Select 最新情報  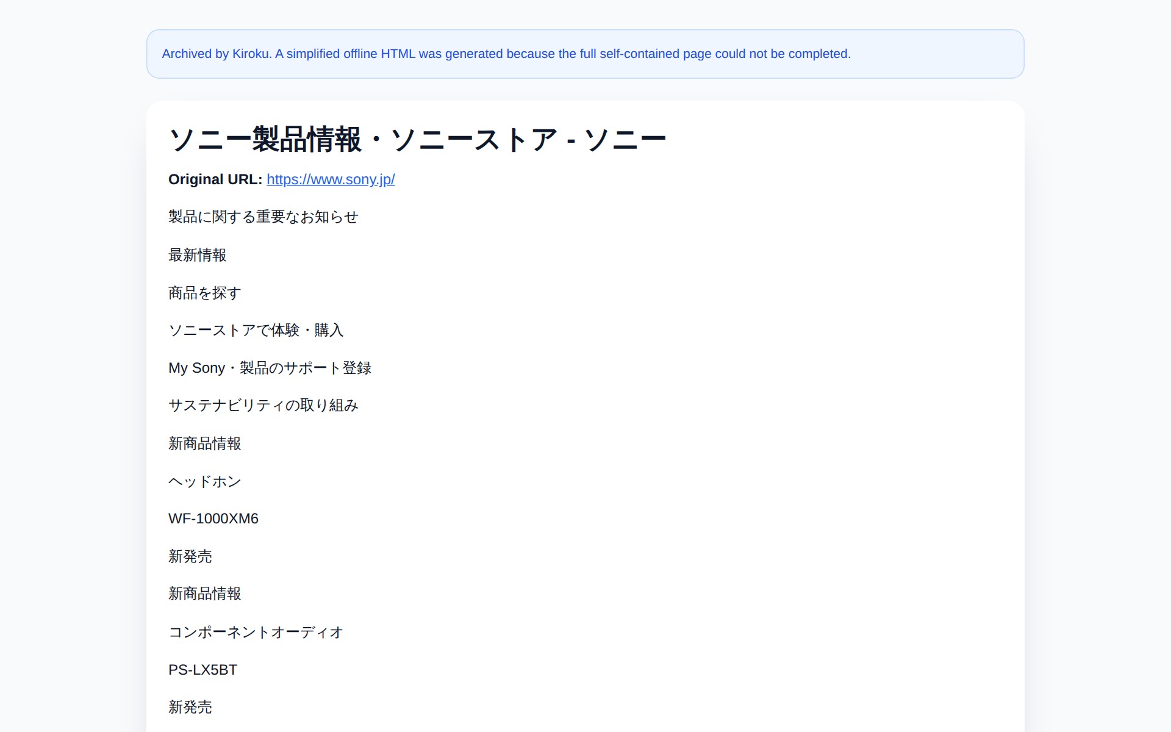click(x=198, y=254)
